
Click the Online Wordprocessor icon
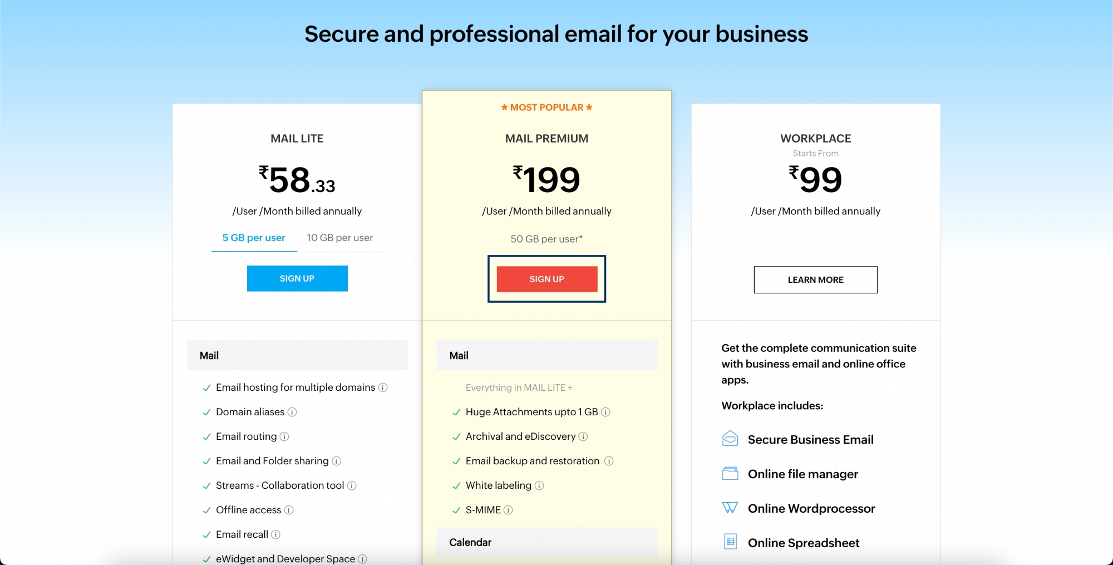point(730,508)
